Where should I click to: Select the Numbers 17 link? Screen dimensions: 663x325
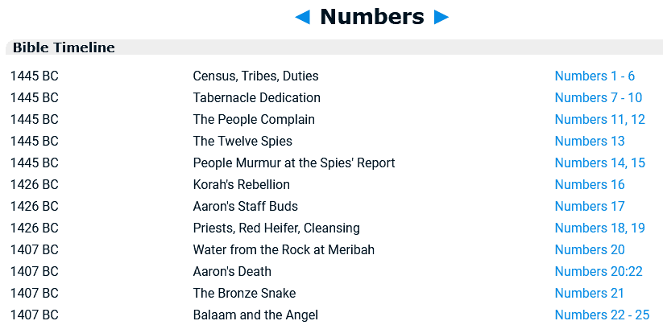(590, 207)
